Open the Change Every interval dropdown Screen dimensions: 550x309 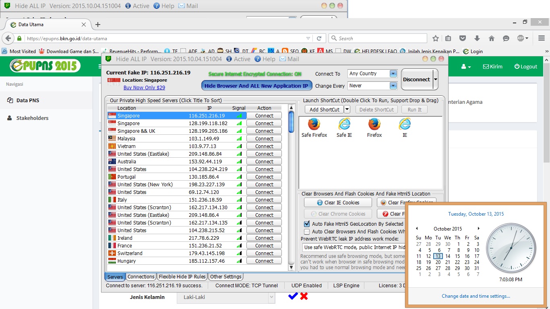[x=393, y=86]
